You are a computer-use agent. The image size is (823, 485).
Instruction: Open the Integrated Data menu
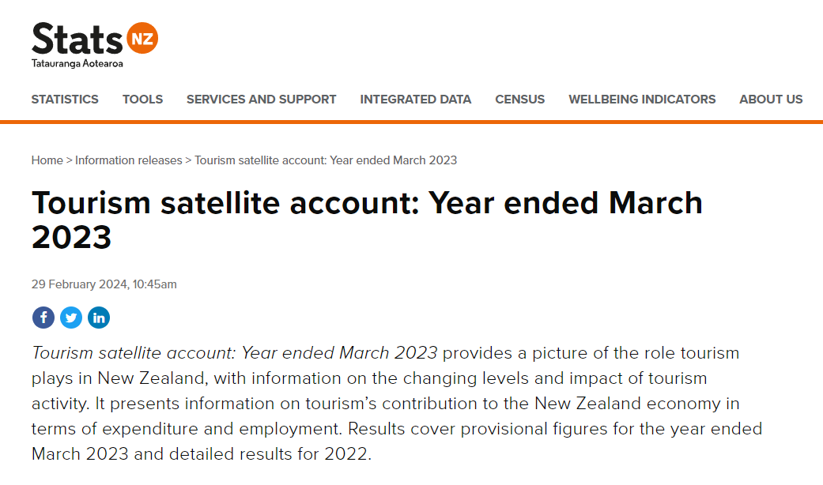pyautogui.click(x=416, y=99)
